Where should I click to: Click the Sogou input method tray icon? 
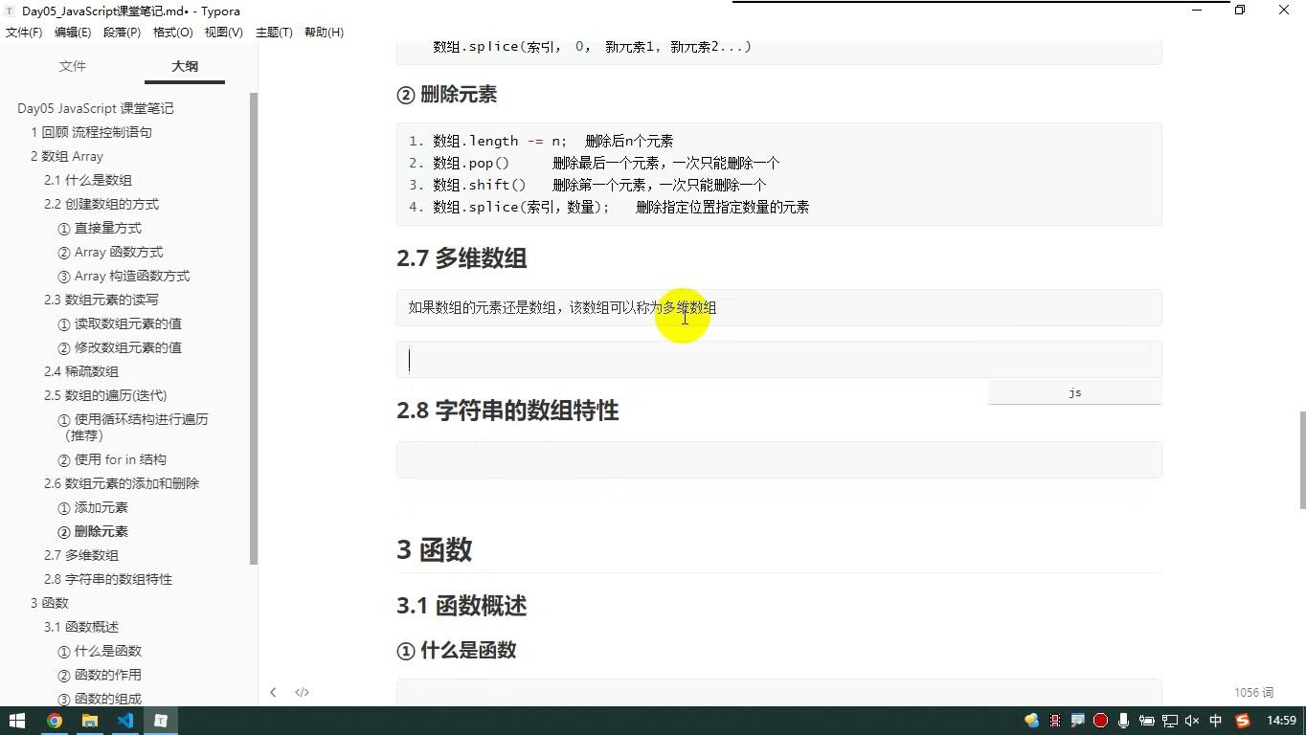coord(1243,721)
